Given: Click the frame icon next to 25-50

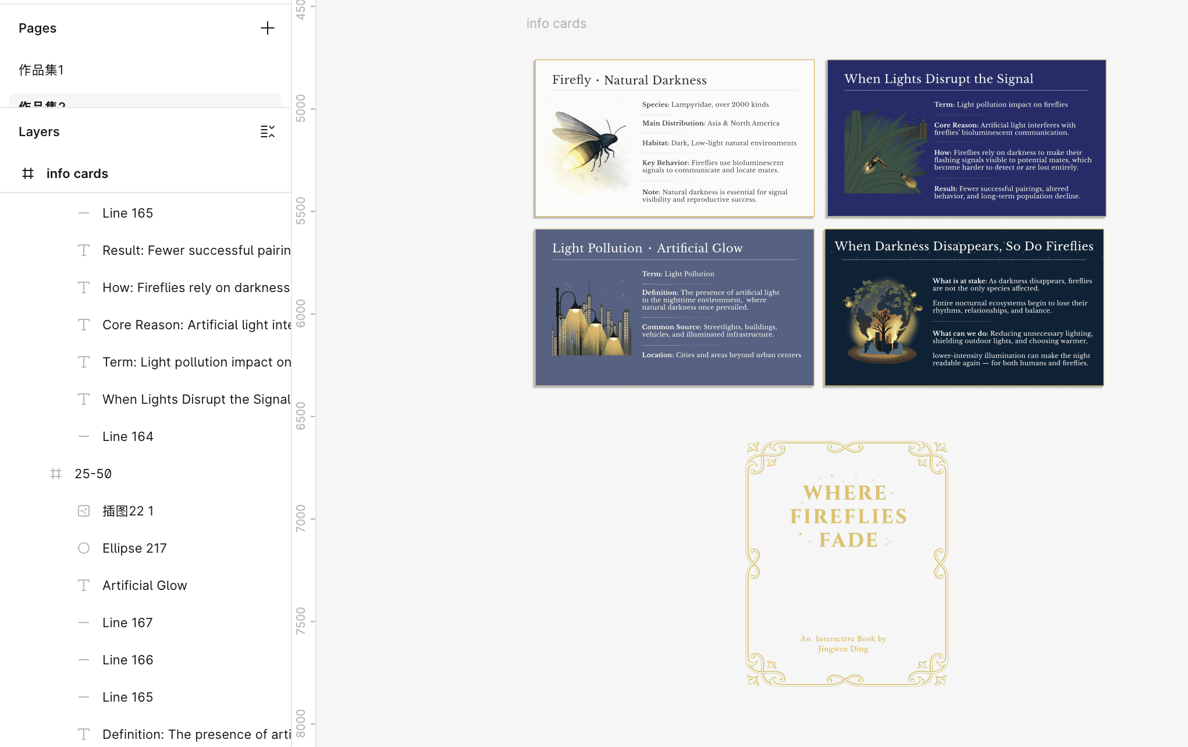Looking at the screenshot, I should click(x=56, y=474).
